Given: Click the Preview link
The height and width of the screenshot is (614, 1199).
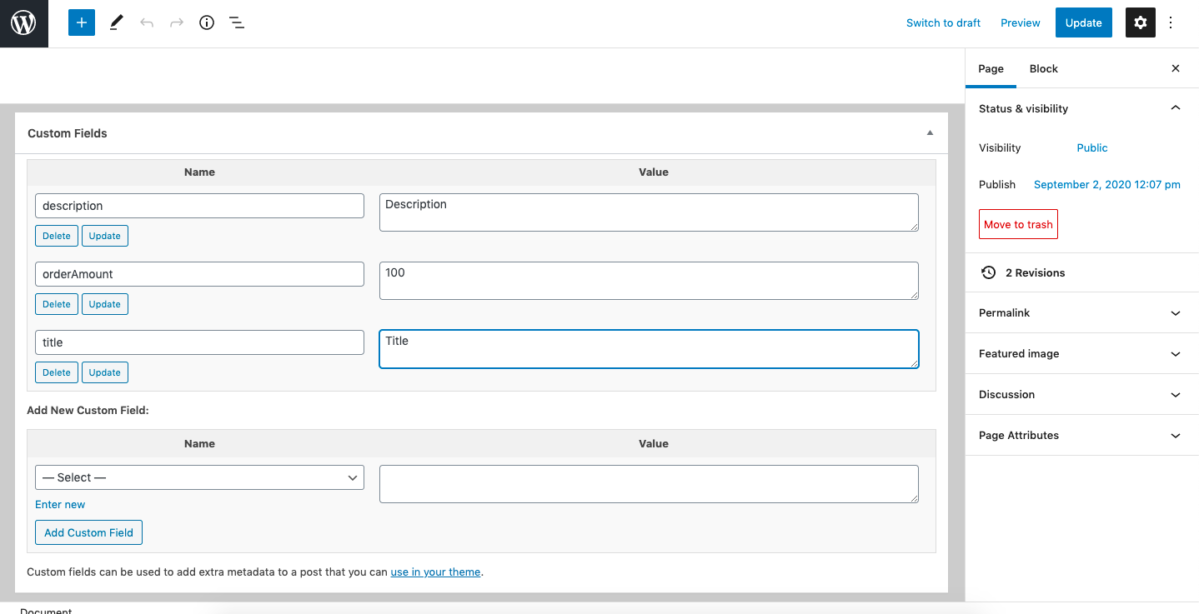Looking at the screenshot, I should coord(1021,23).
